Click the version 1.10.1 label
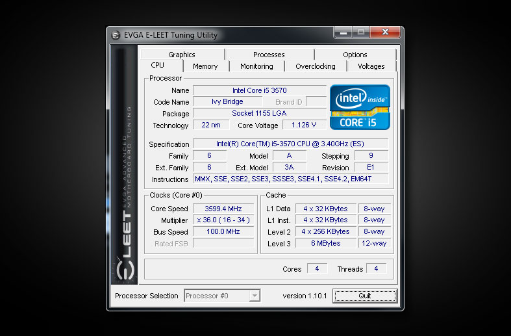 pos(305,296)
